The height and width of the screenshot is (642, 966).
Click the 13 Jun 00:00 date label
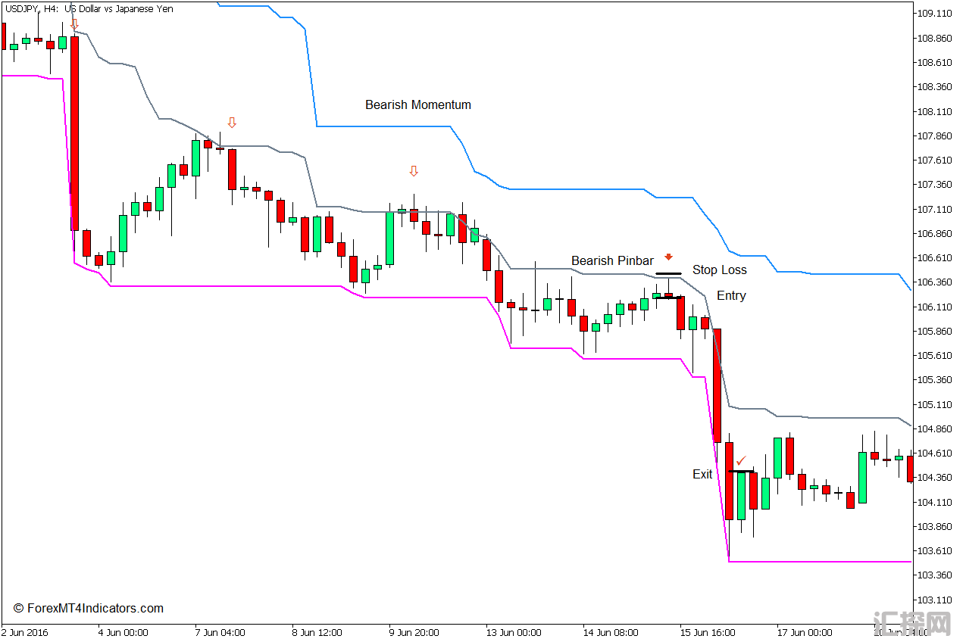coord(513,633)
